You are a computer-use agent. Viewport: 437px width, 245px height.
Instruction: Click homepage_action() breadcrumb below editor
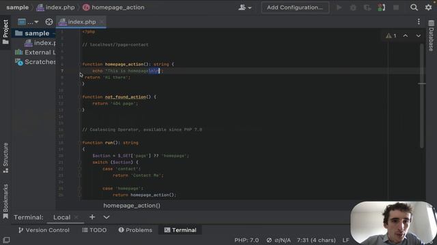click(132, 206)
